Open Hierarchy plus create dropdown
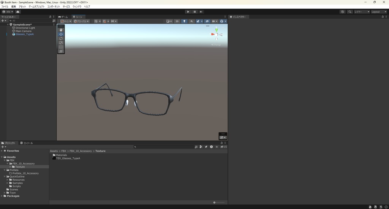Viewport: 389px width, 209px height. pyautogui.click(x=4, y=21)
